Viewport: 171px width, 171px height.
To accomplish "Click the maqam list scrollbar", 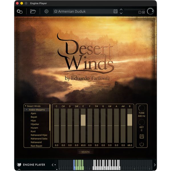I will [50, 118].
